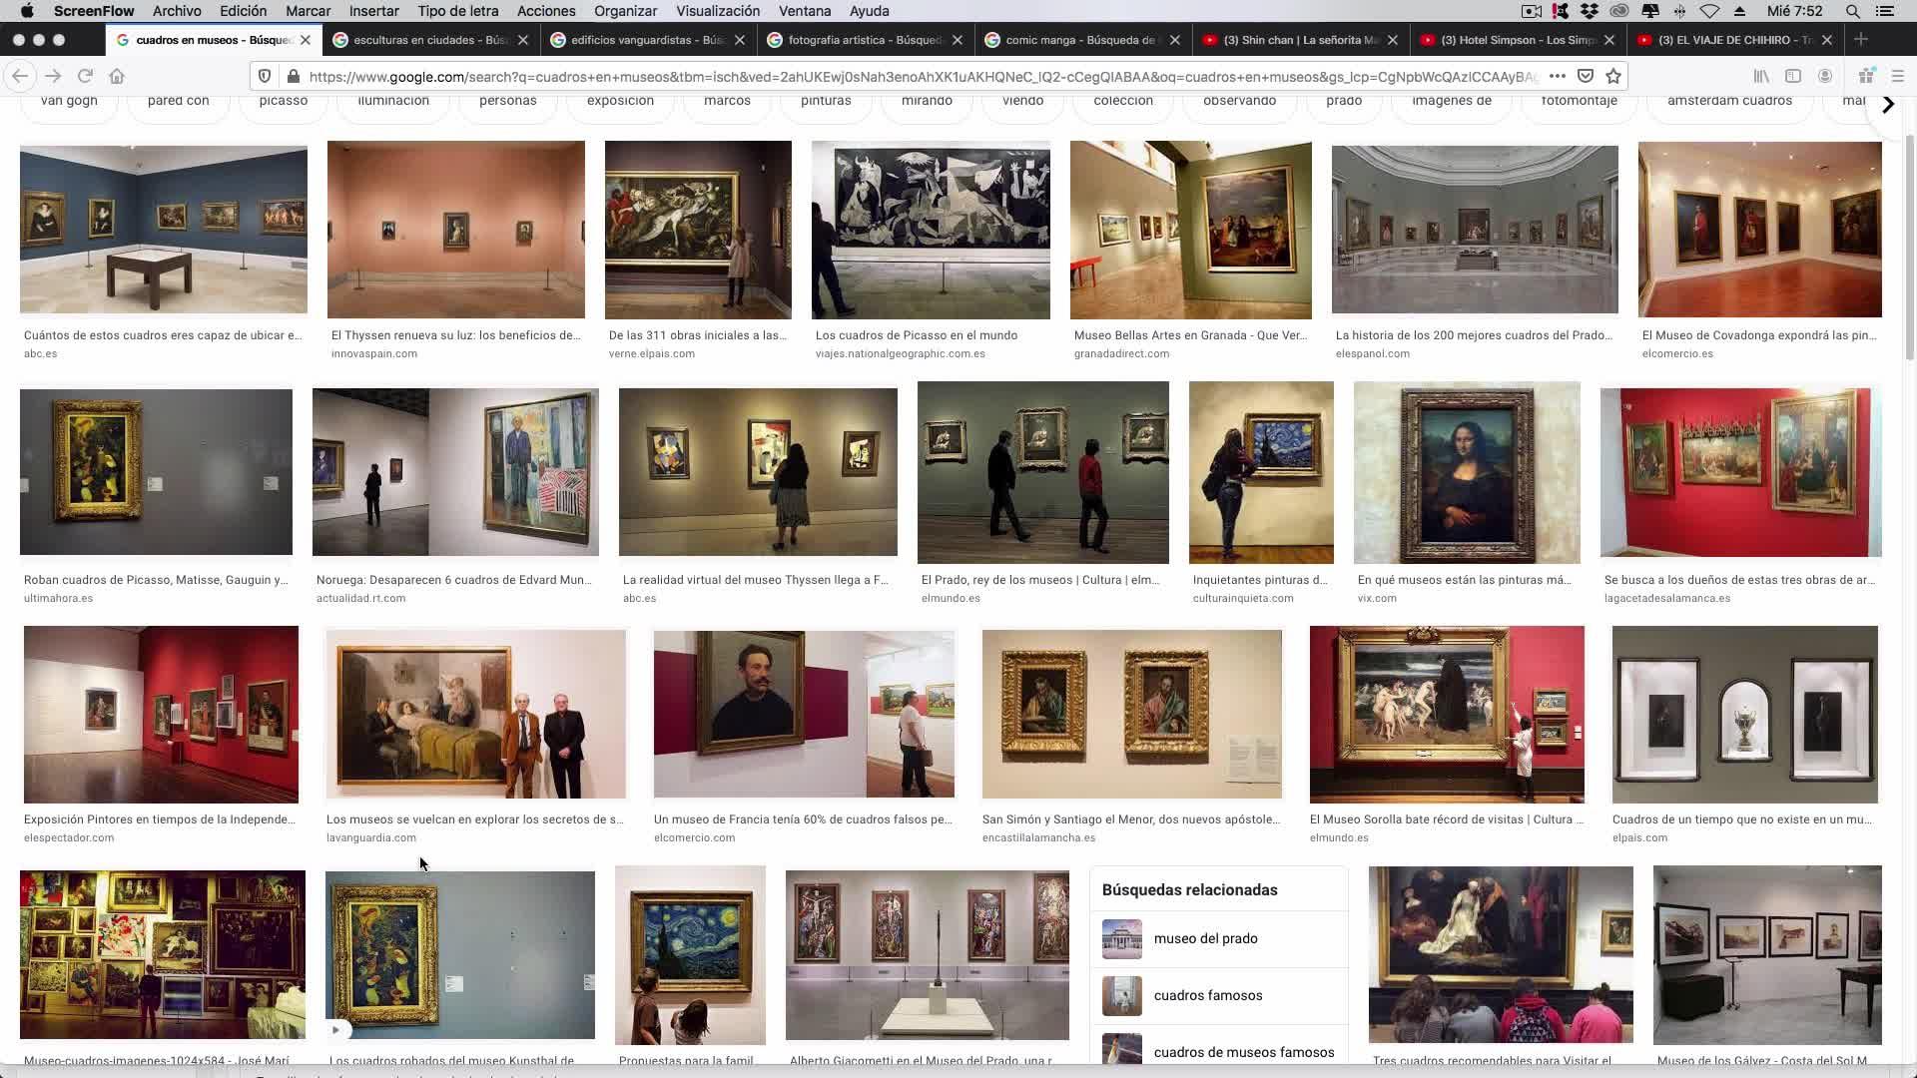Open Firefox account menu
Viewport: 1917px width, 1078px height.
click(x=1825, y=76)
